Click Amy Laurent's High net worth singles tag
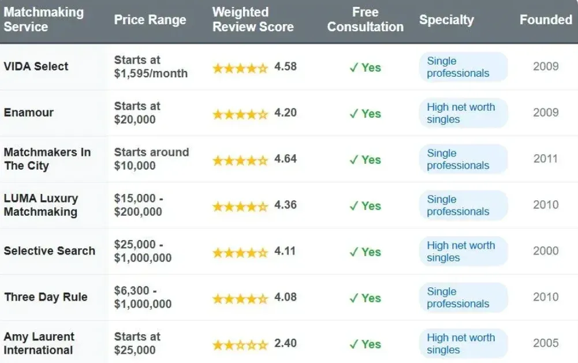 [x=463, y=344]
